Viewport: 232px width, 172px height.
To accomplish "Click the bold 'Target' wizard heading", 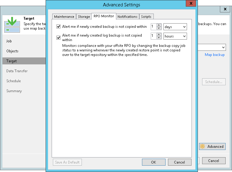I will coord(29,18).
